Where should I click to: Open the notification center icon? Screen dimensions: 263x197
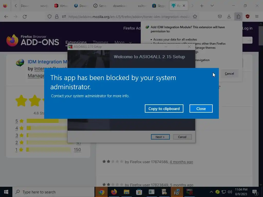[255, 192]
